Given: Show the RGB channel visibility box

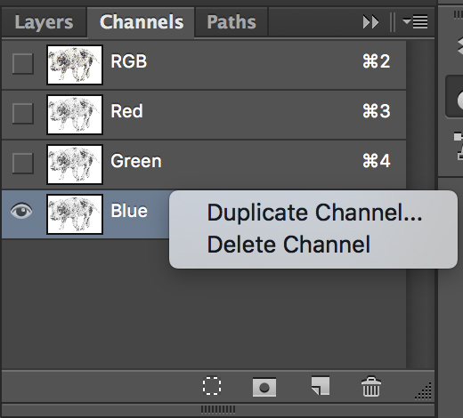Looking at the screenshot, I should point(22,63).
